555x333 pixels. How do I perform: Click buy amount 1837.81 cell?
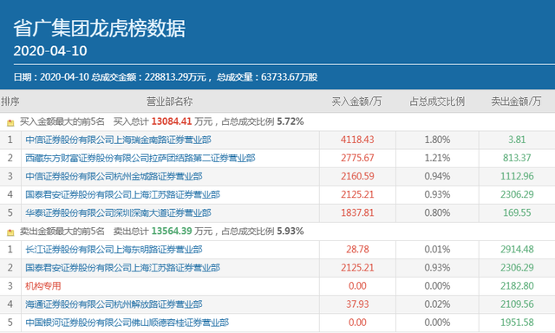[357, 212]
